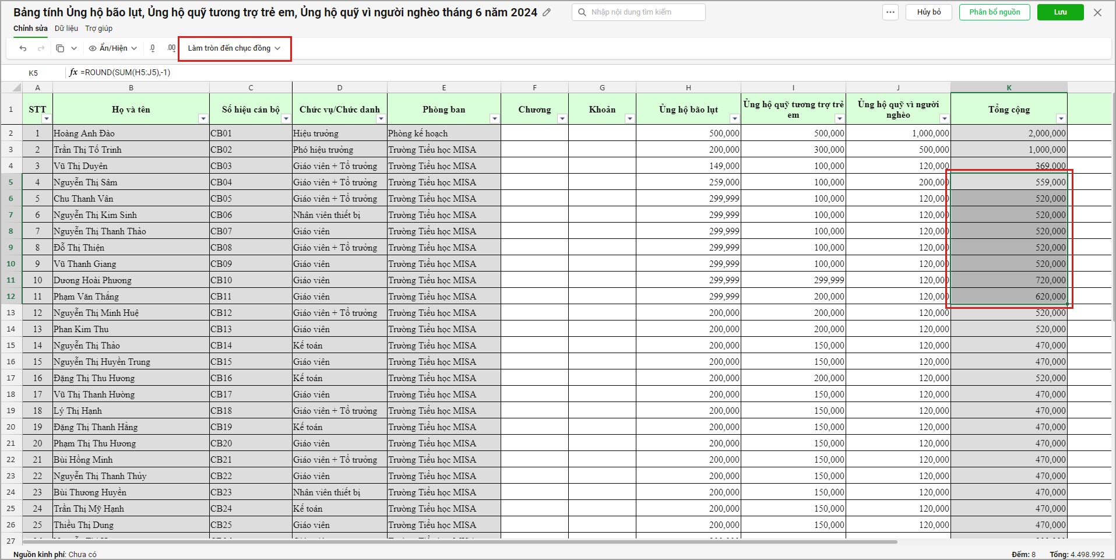
Task: Click the Phân bổ nguồn button
Action: pos(994,12)
